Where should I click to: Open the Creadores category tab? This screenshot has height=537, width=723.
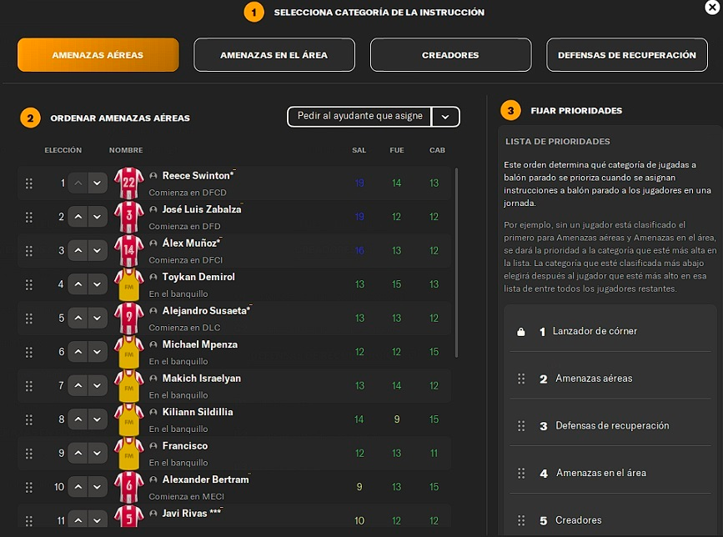(x=450, y=55)
